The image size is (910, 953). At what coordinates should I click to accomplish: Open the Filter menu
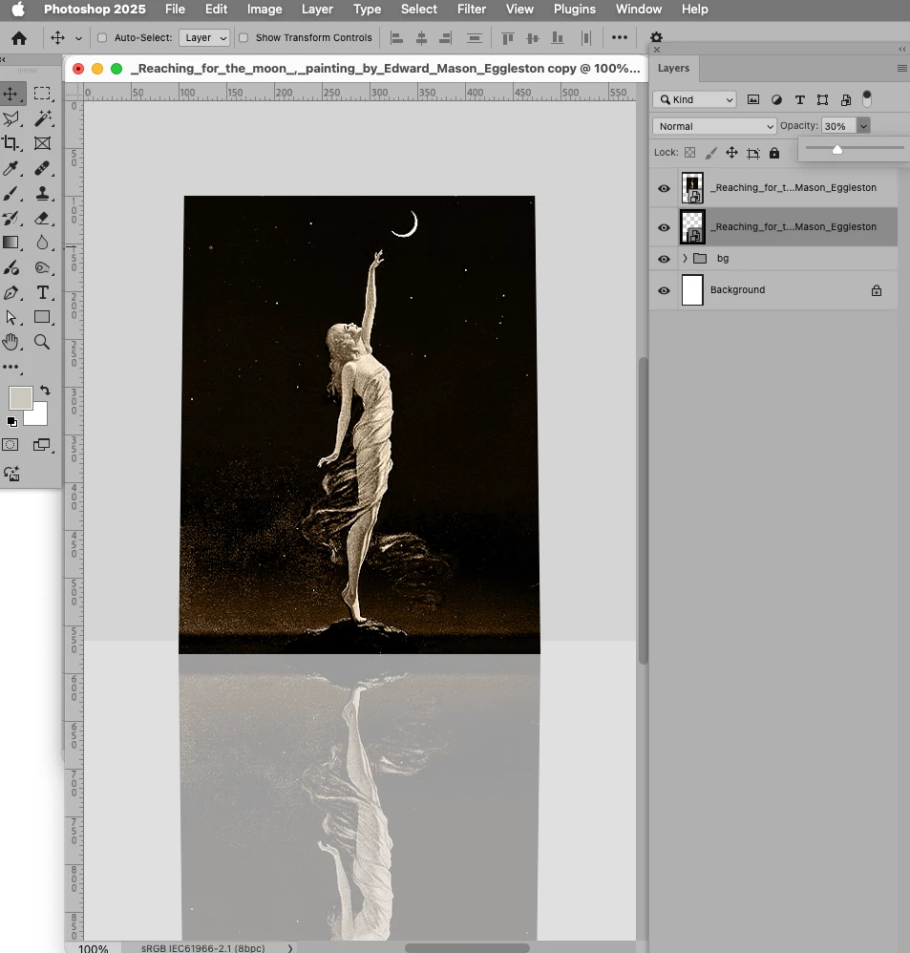tap(472, 10)
